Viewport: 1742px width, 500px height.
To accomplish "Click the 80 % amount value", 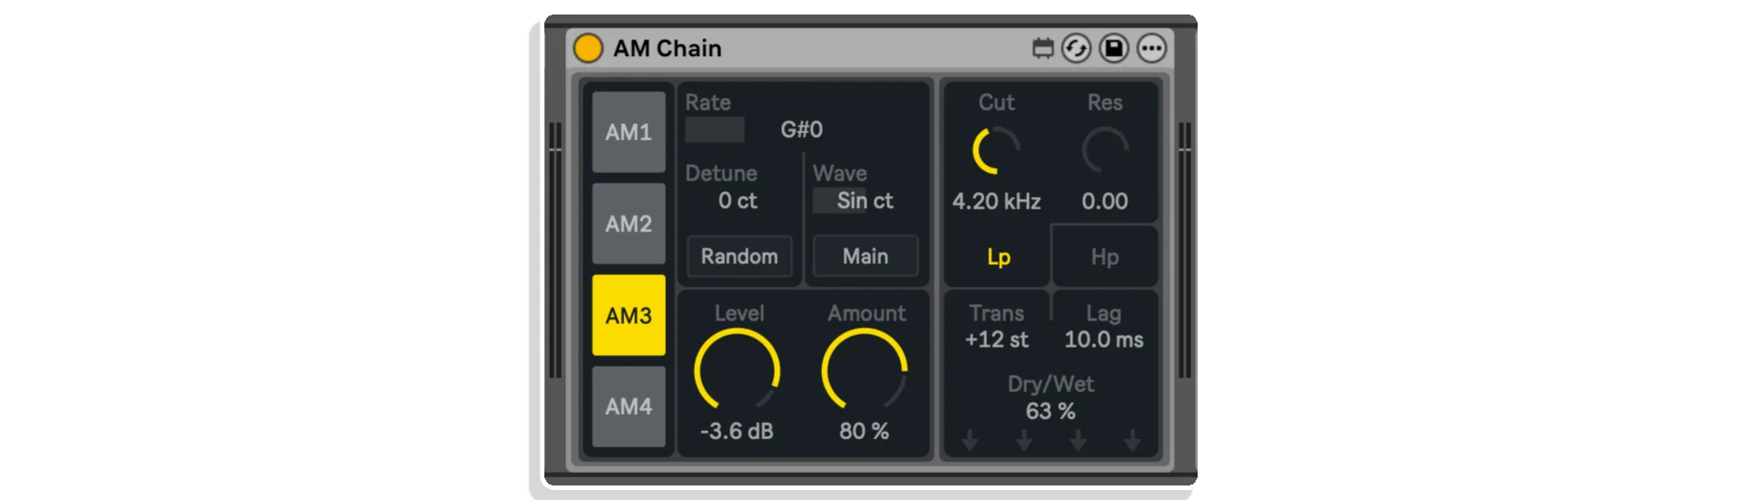I will [864, 431].
